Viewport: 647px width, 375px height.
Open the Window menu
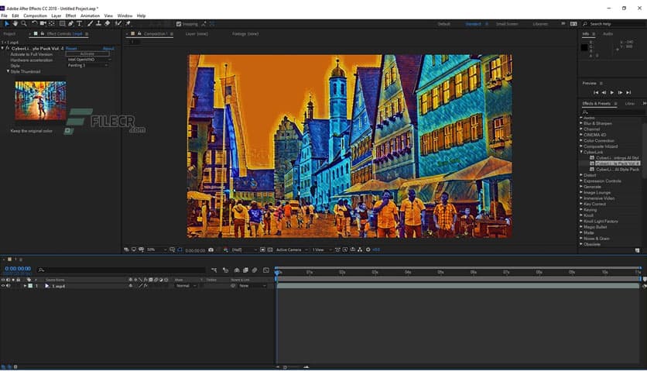(x=125, y=15)
